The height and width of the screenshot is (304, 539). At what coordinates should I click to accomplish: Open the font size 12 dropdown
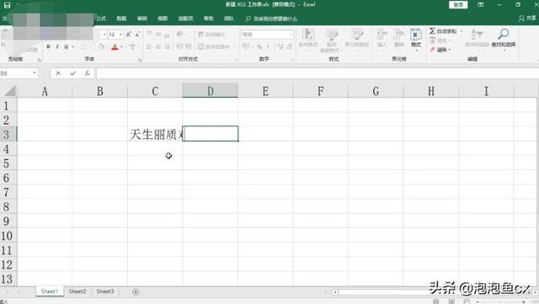(120, 35)
